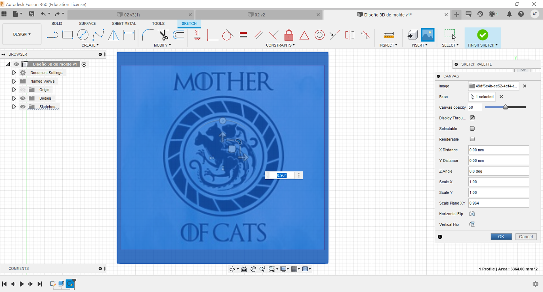Open the Orbit navigation tool
The width and height of the screenshot is (543, 292).
[232, 269]
